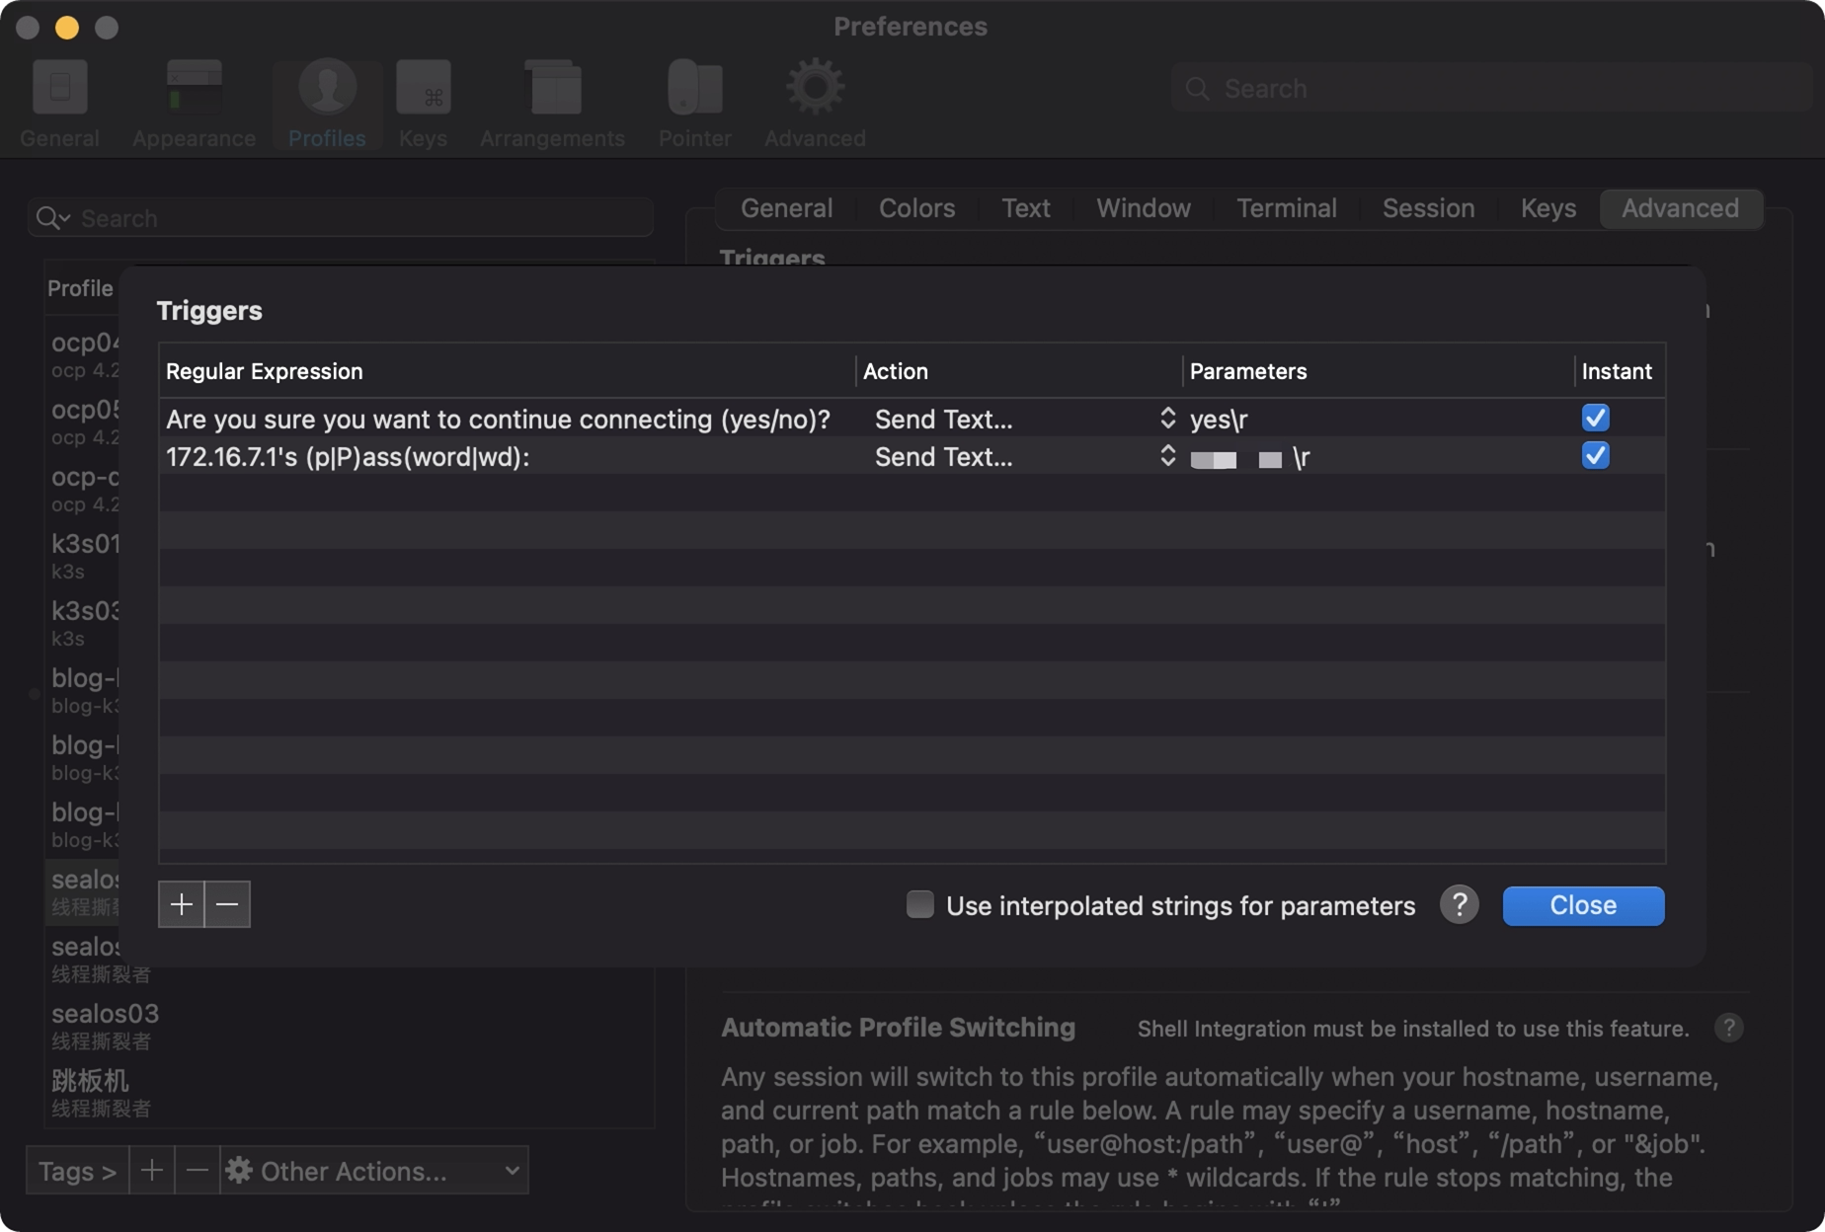
Task: Click the help question mark in Triggers dialog
Action: coord(1459,904)
